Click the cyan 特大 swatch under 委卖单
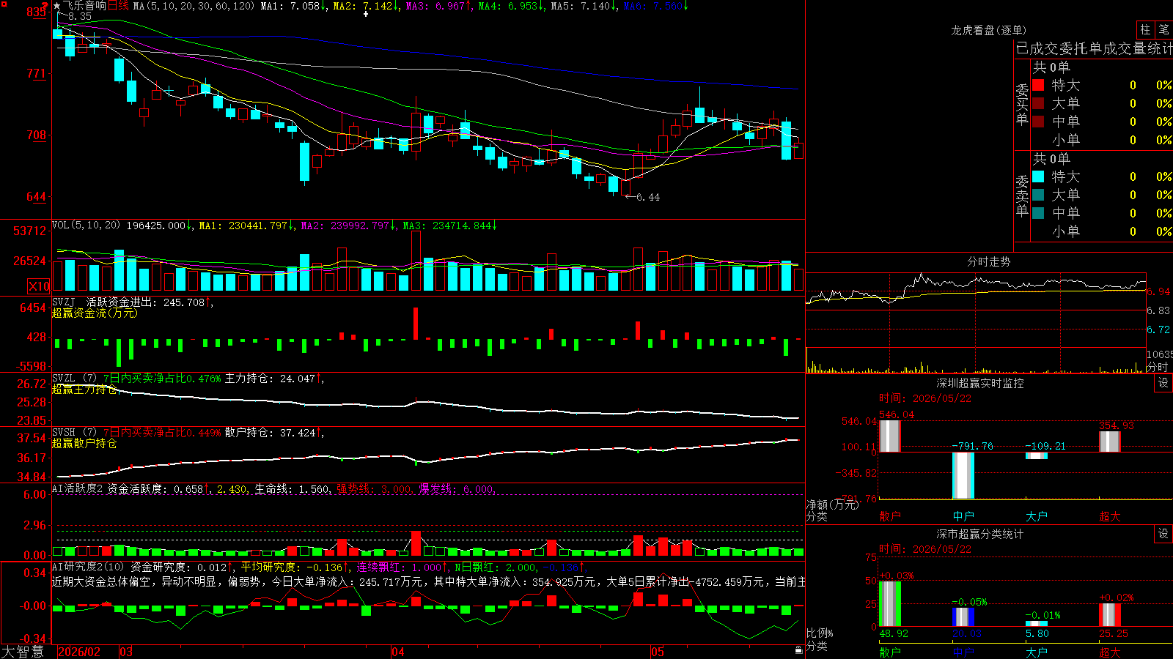 [x=1038, y=176]
